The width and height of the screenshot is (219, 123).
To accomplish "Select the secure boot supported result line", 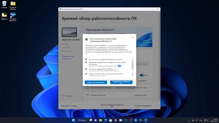I will tap(106, 59).
